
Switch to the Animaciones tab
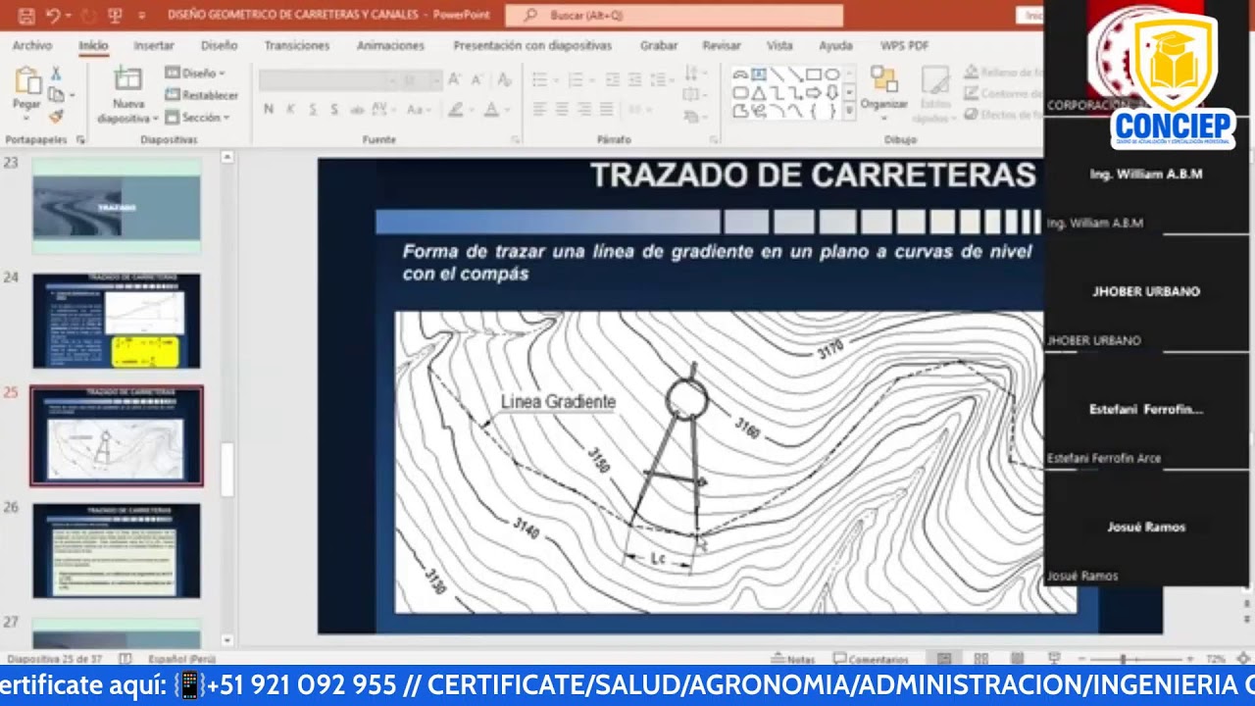[x=390, y=45]
